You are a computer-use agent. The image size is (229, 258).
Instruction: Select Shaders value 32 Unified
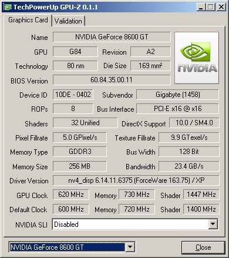(85, 123)
